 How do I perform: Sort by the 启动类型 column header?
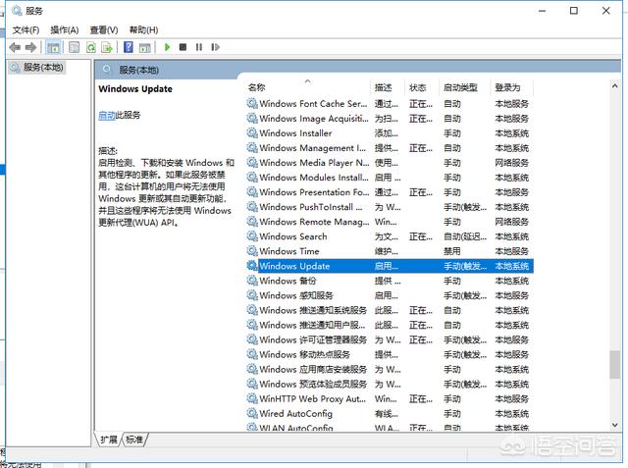tap(465, 87)
